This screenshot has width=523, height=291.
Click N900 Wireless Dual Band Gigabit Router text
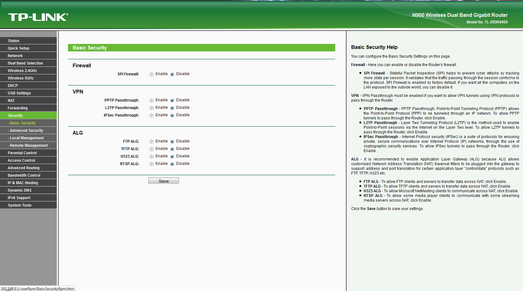click(460, 15)
